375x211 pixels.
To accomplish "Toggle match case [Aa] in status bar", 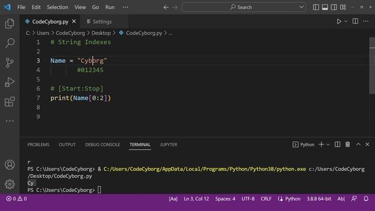I will 173,199.
